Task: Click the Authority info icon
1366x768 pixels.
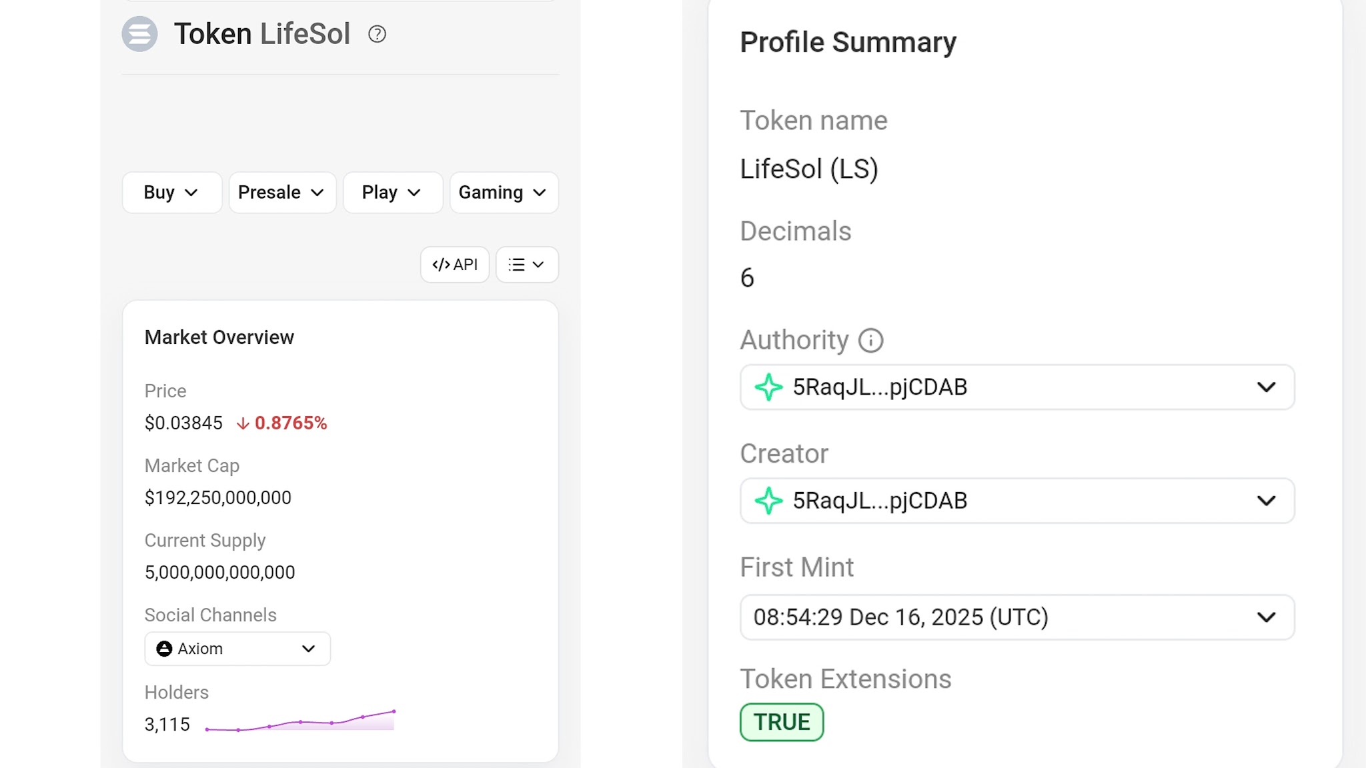Action: 870,341
